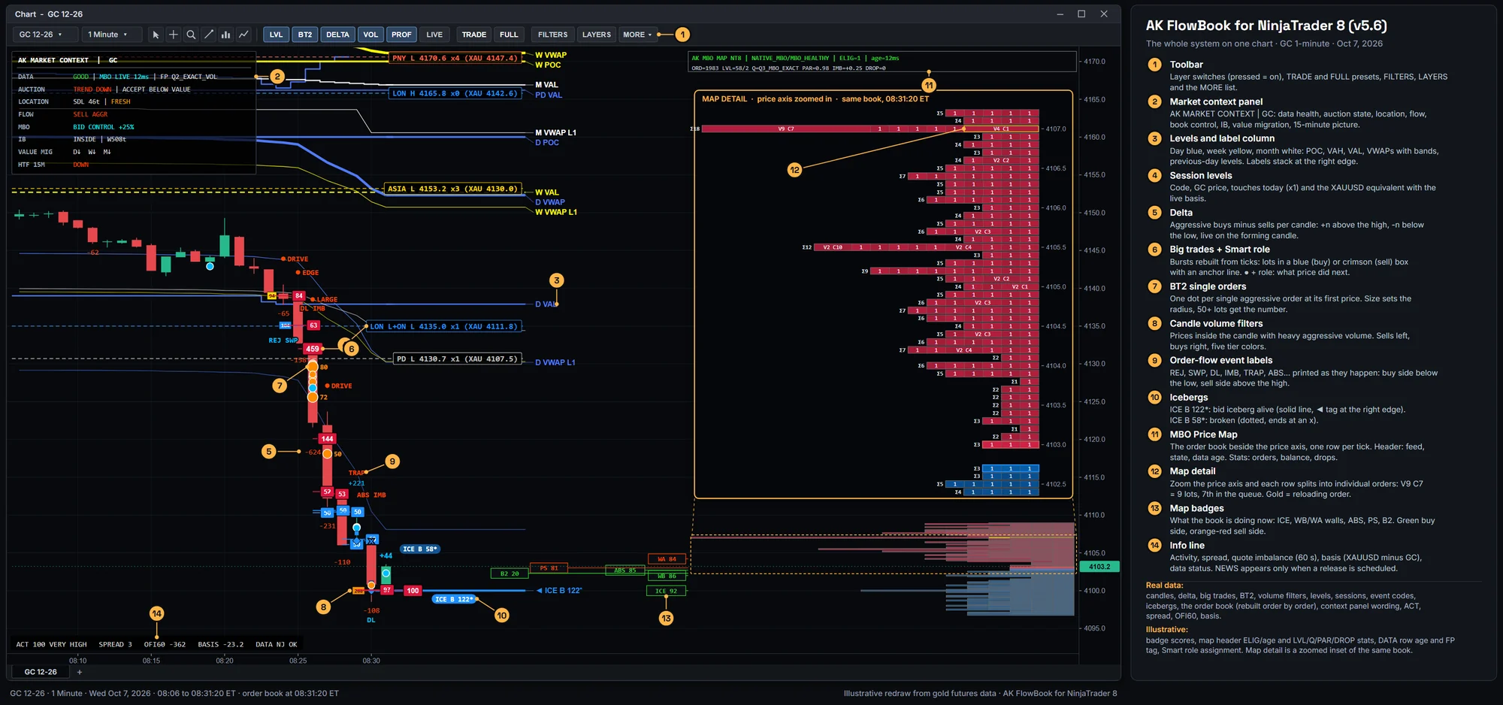Maximize the Chart GC 12-26 window
The height and width of the screenshot is (705, 1503).
(x=1081, y=14)
